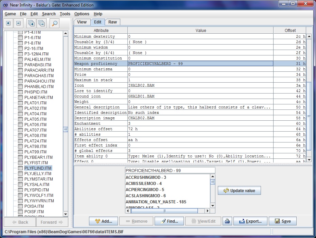The height and width of the screenshot is (238, 316).
Task: Select the Item ability 0 row
Action: [x=190, y=156]
